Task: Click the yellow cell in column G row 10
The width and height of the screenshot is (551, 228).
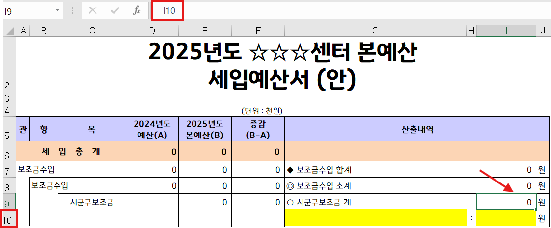Action: click(x=375, y=218)
